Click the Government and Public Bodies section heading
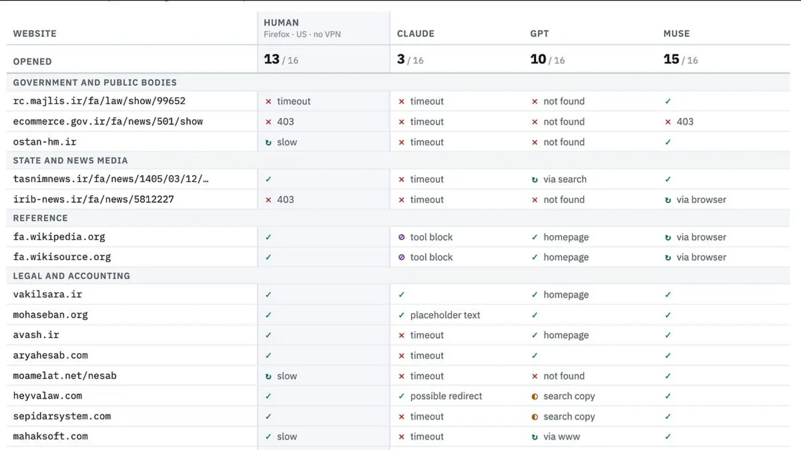The image size is (801, 450). pyautogui.click(x=95, y=83)
